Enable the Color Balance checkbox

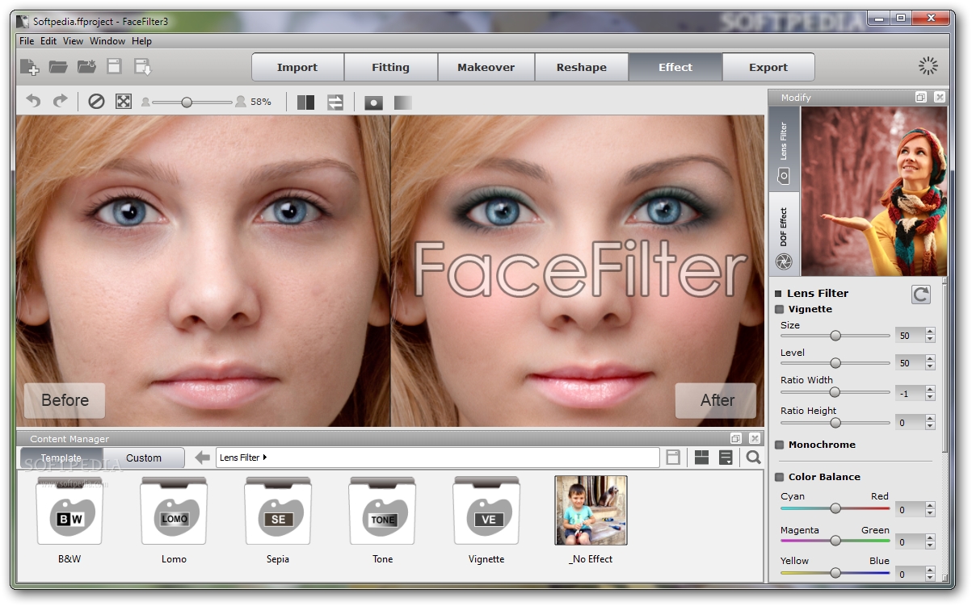780,477
